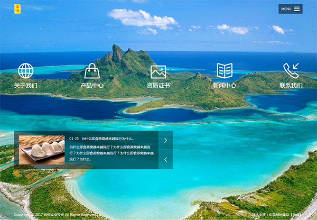Viewport: 317px width, 220px height.
Task: Click the globe icon for 关于我们
Action: point(26,71)
